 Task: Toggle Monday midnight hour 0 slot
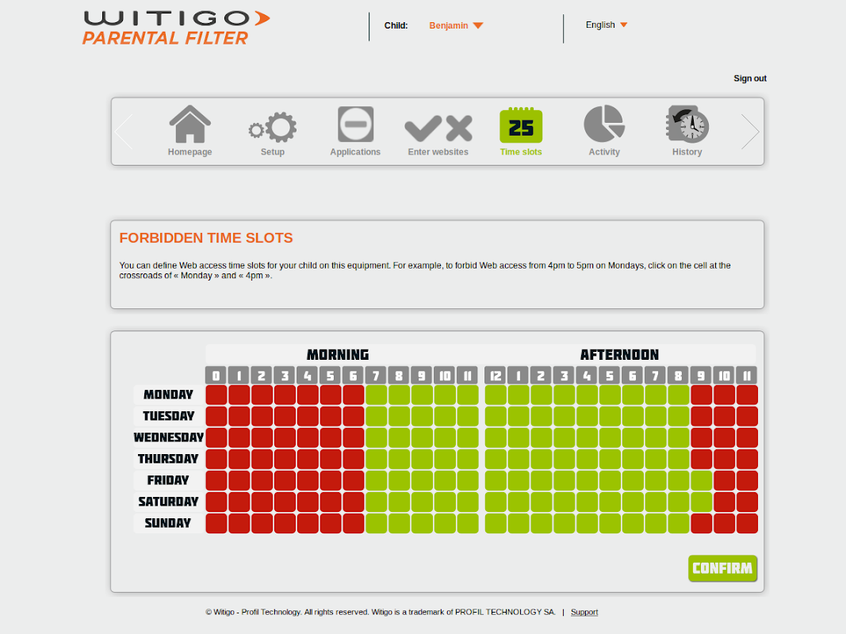coord(216,395)
